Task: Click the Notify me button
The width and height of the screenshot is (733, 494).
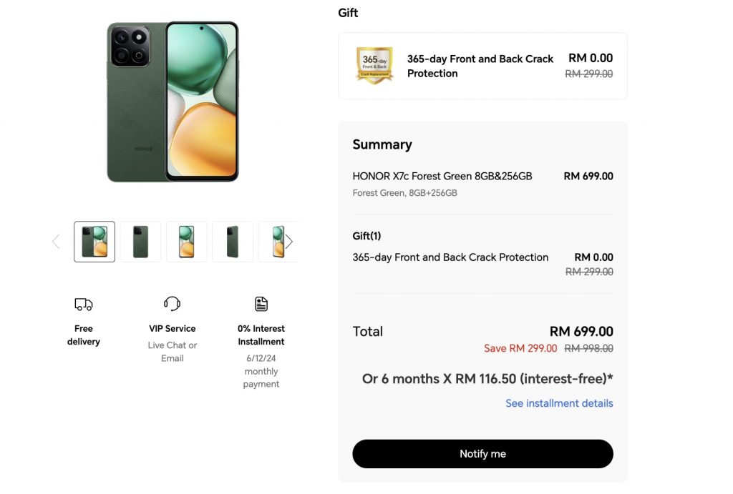Action: pyautogui.click(x=483, y=454)
